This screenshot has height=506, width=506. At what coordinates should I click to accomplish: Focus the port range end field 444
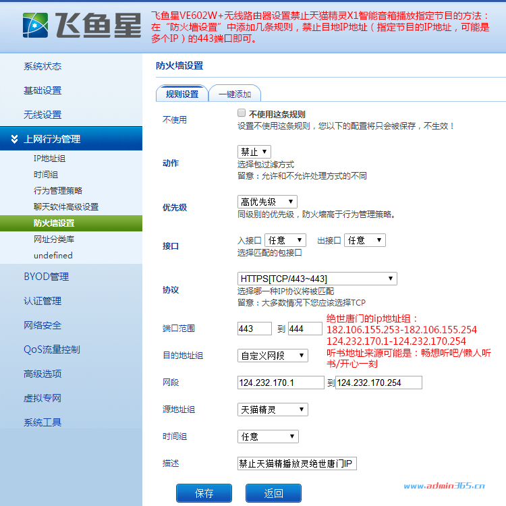(305, 329)
